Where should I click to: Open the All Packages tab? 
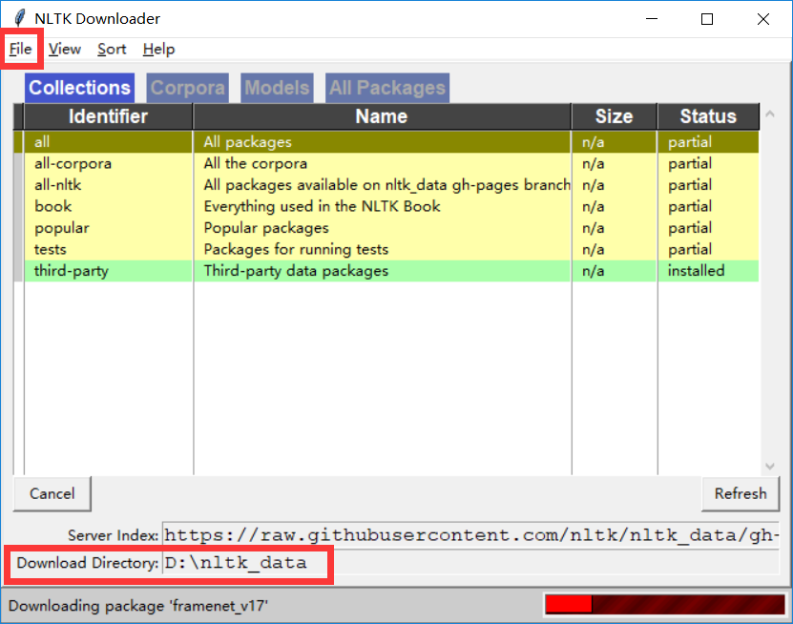click(x=386, y=87)
